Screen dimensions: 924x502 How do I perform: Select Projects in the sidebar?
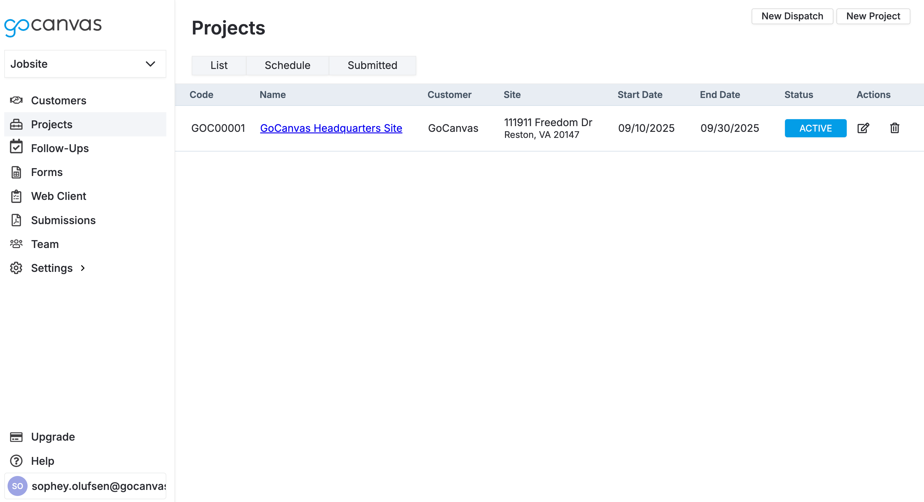(x=85, y=124)
